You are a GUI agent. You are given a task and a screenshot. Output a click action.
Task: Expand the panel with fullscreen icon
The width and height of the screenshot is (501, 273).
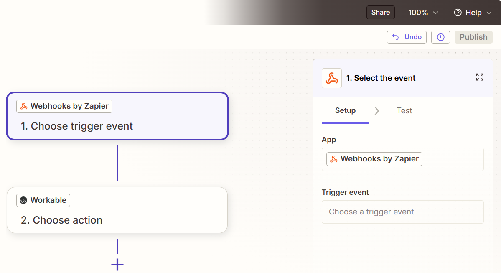coord(479,77)
